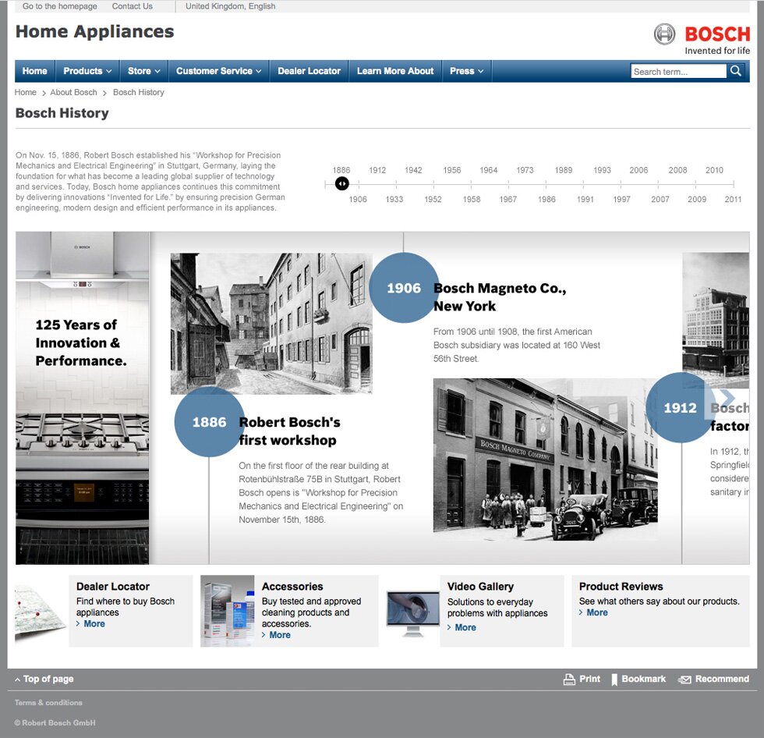This screenshot has height=738, width=764.
Task: Click More under Video Gallery
Action: point(465,628)
